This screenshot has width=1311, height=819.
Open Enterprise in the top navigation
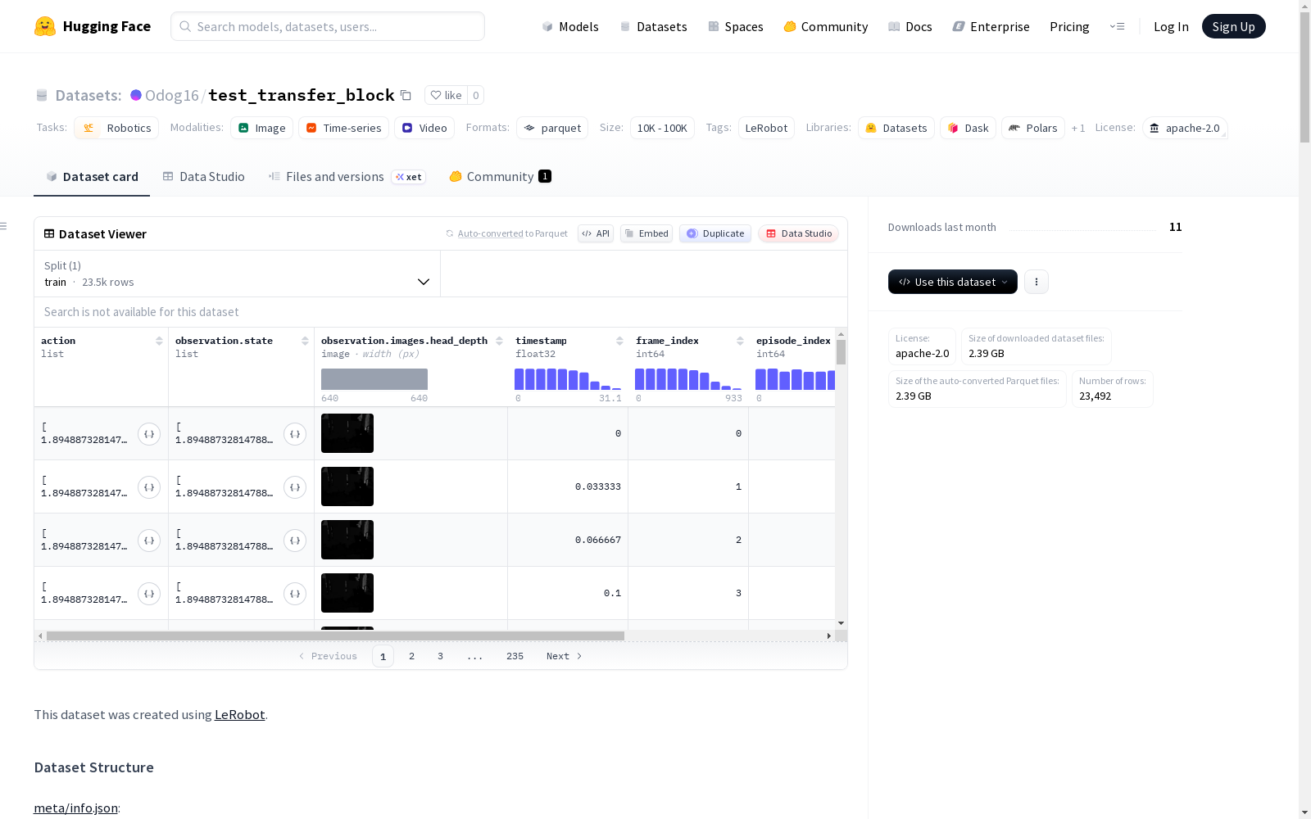(991, 26)
